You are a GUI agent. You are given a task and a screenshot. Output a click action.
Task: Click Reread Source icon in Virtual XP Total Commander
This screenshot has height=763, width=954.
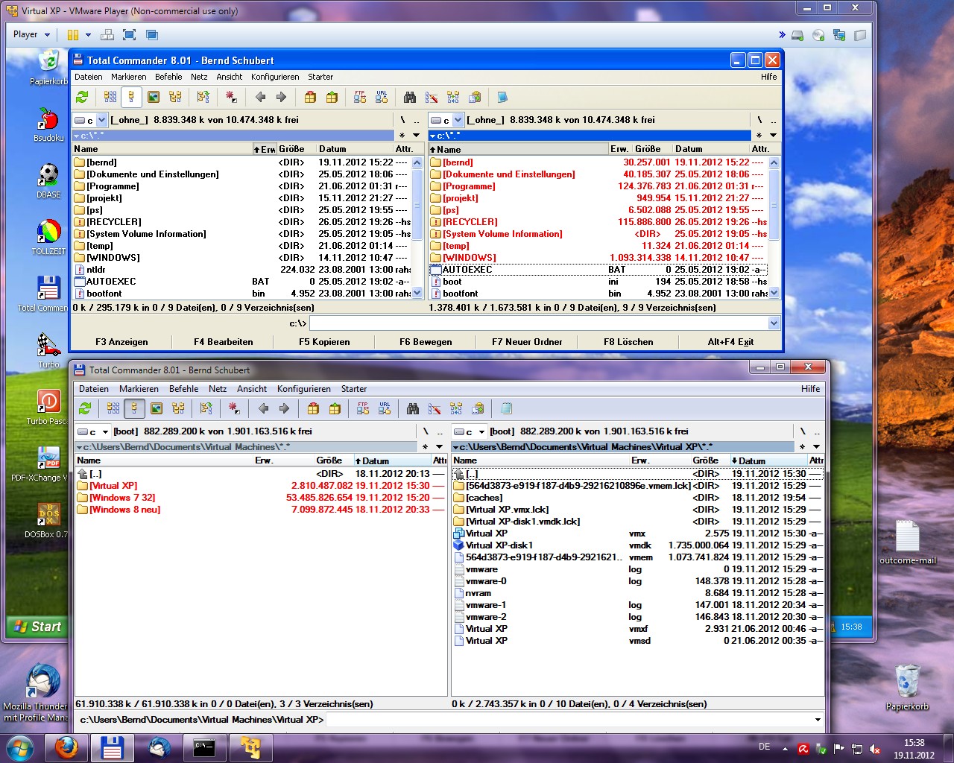(x=82, y=97)
